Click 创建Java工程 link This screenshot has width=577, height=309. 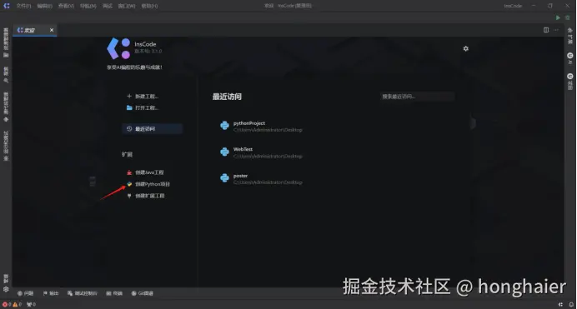(145, 172)
